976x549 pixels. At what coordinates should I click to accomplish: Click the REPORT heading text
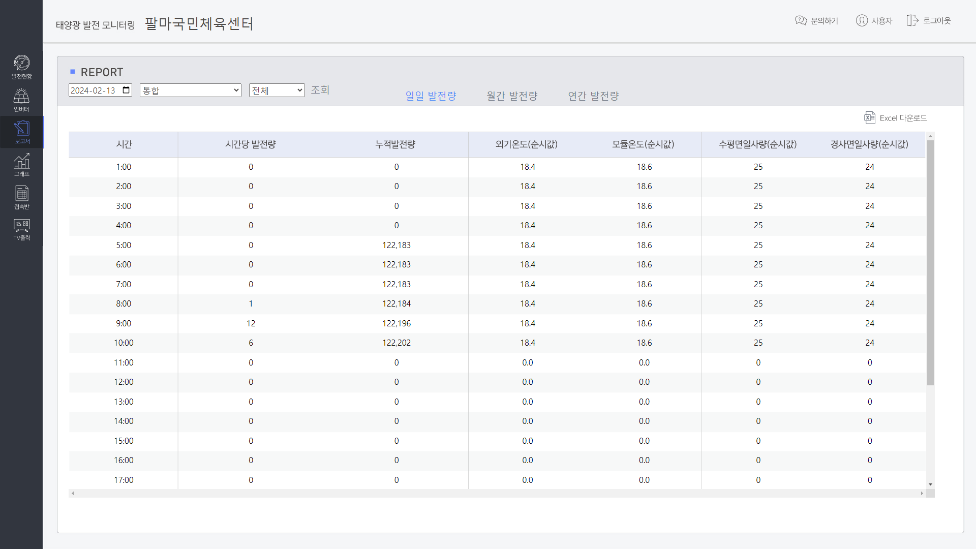coord(102,72)
